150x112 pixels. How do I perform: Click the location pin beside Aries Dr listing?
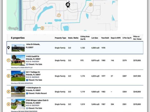[8, 48]
